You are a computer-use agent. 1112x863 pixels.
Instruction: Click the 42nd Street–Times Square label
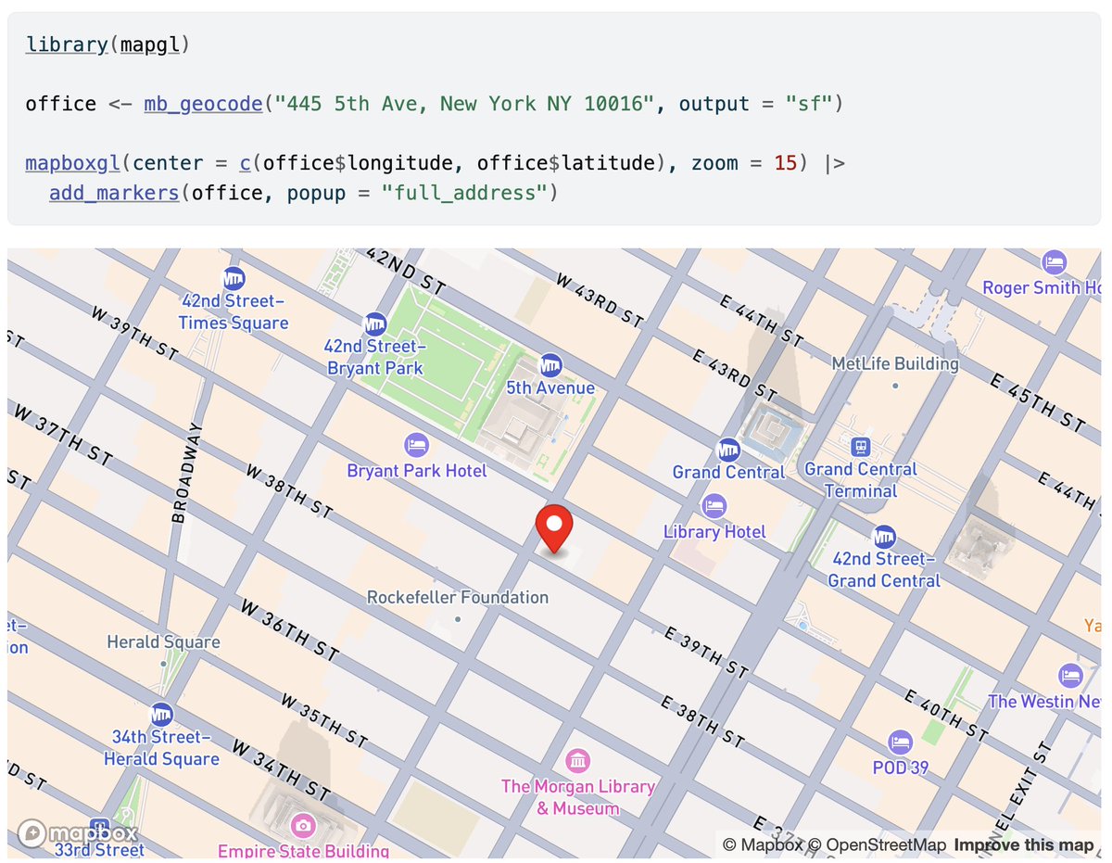click(x=234, y=312)
